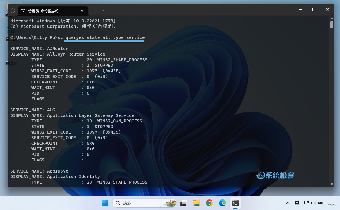
Task: Click 'DISPLAY_NAME: AllJoyn Router Service' line
Action: (58, 54)
